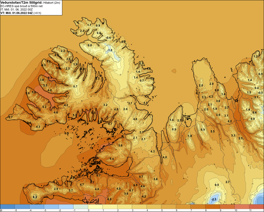
Task: Click the '-1.0' temperature value
Action: (110, 50)
